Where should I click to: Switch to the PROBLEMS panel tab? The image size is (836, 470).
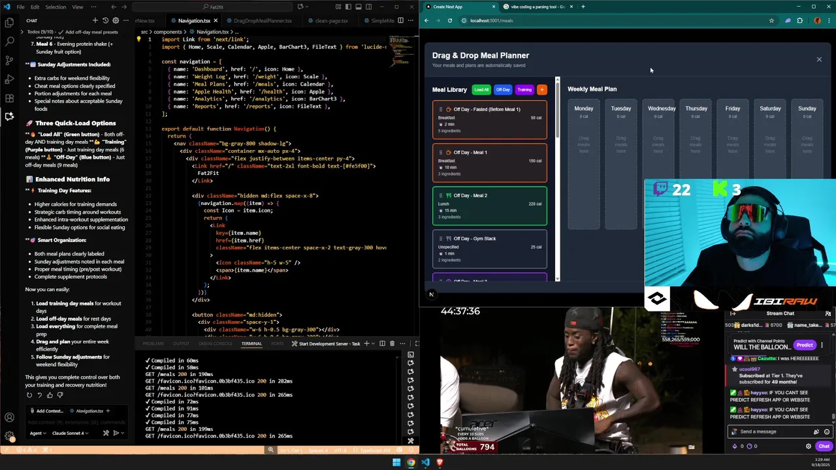coord(153,343)
